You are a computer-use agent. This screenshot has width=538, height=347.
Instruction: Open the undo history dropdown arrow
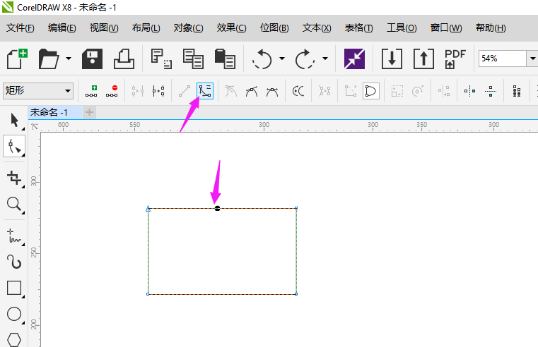[282, 59]
